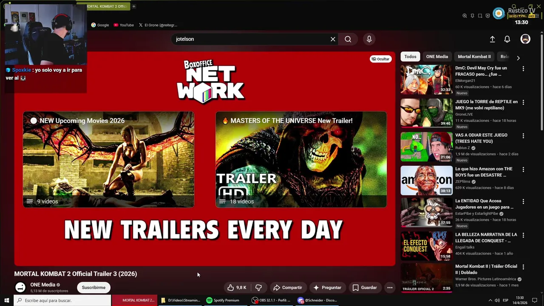Hide end screen with the Ocultar toggle
This screenshot has width=544, height=306.
[380, 59]
